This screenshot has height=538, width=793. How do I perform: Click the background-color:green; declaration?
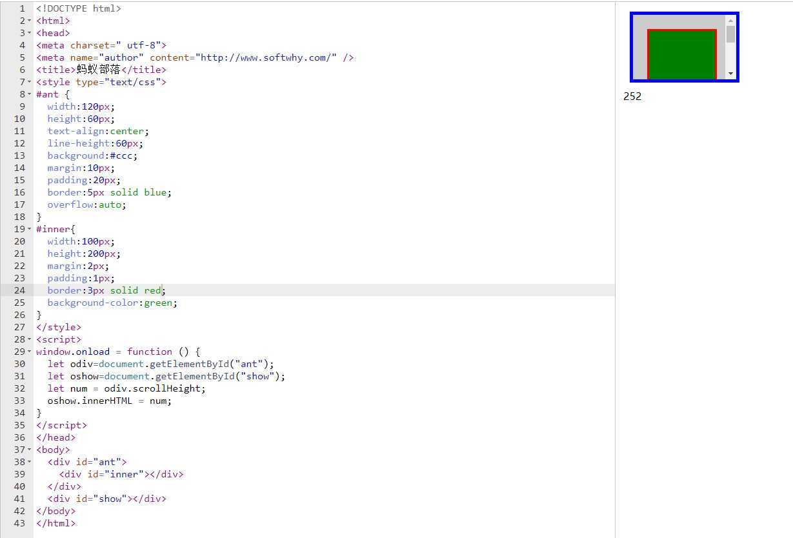(112, 303)
